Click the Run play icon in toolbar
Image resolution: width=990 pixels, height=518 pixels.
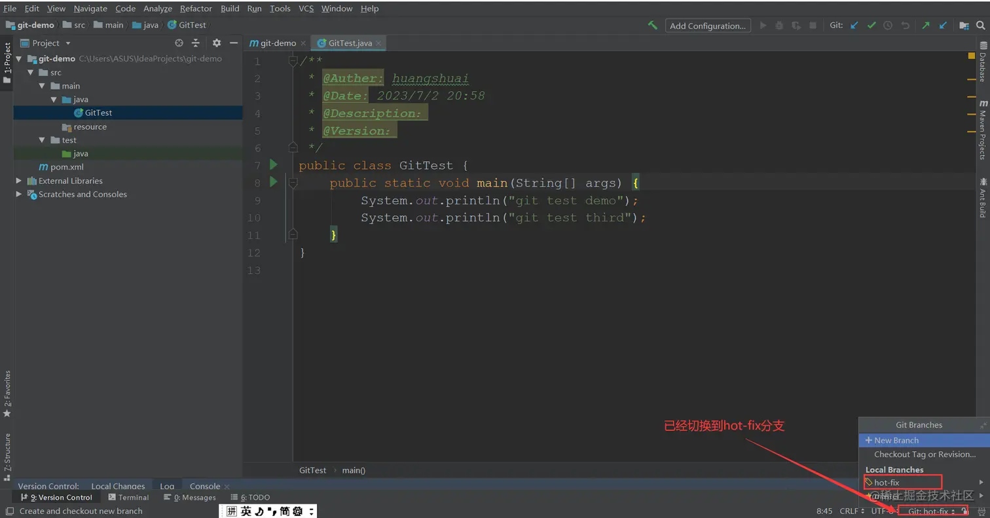point(763,26)
